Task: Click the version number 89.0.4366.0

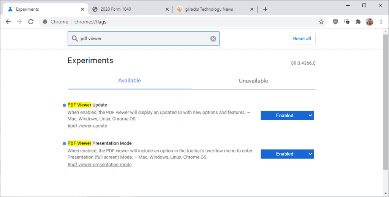Action: pyautogui.click(x=303, y=63)
